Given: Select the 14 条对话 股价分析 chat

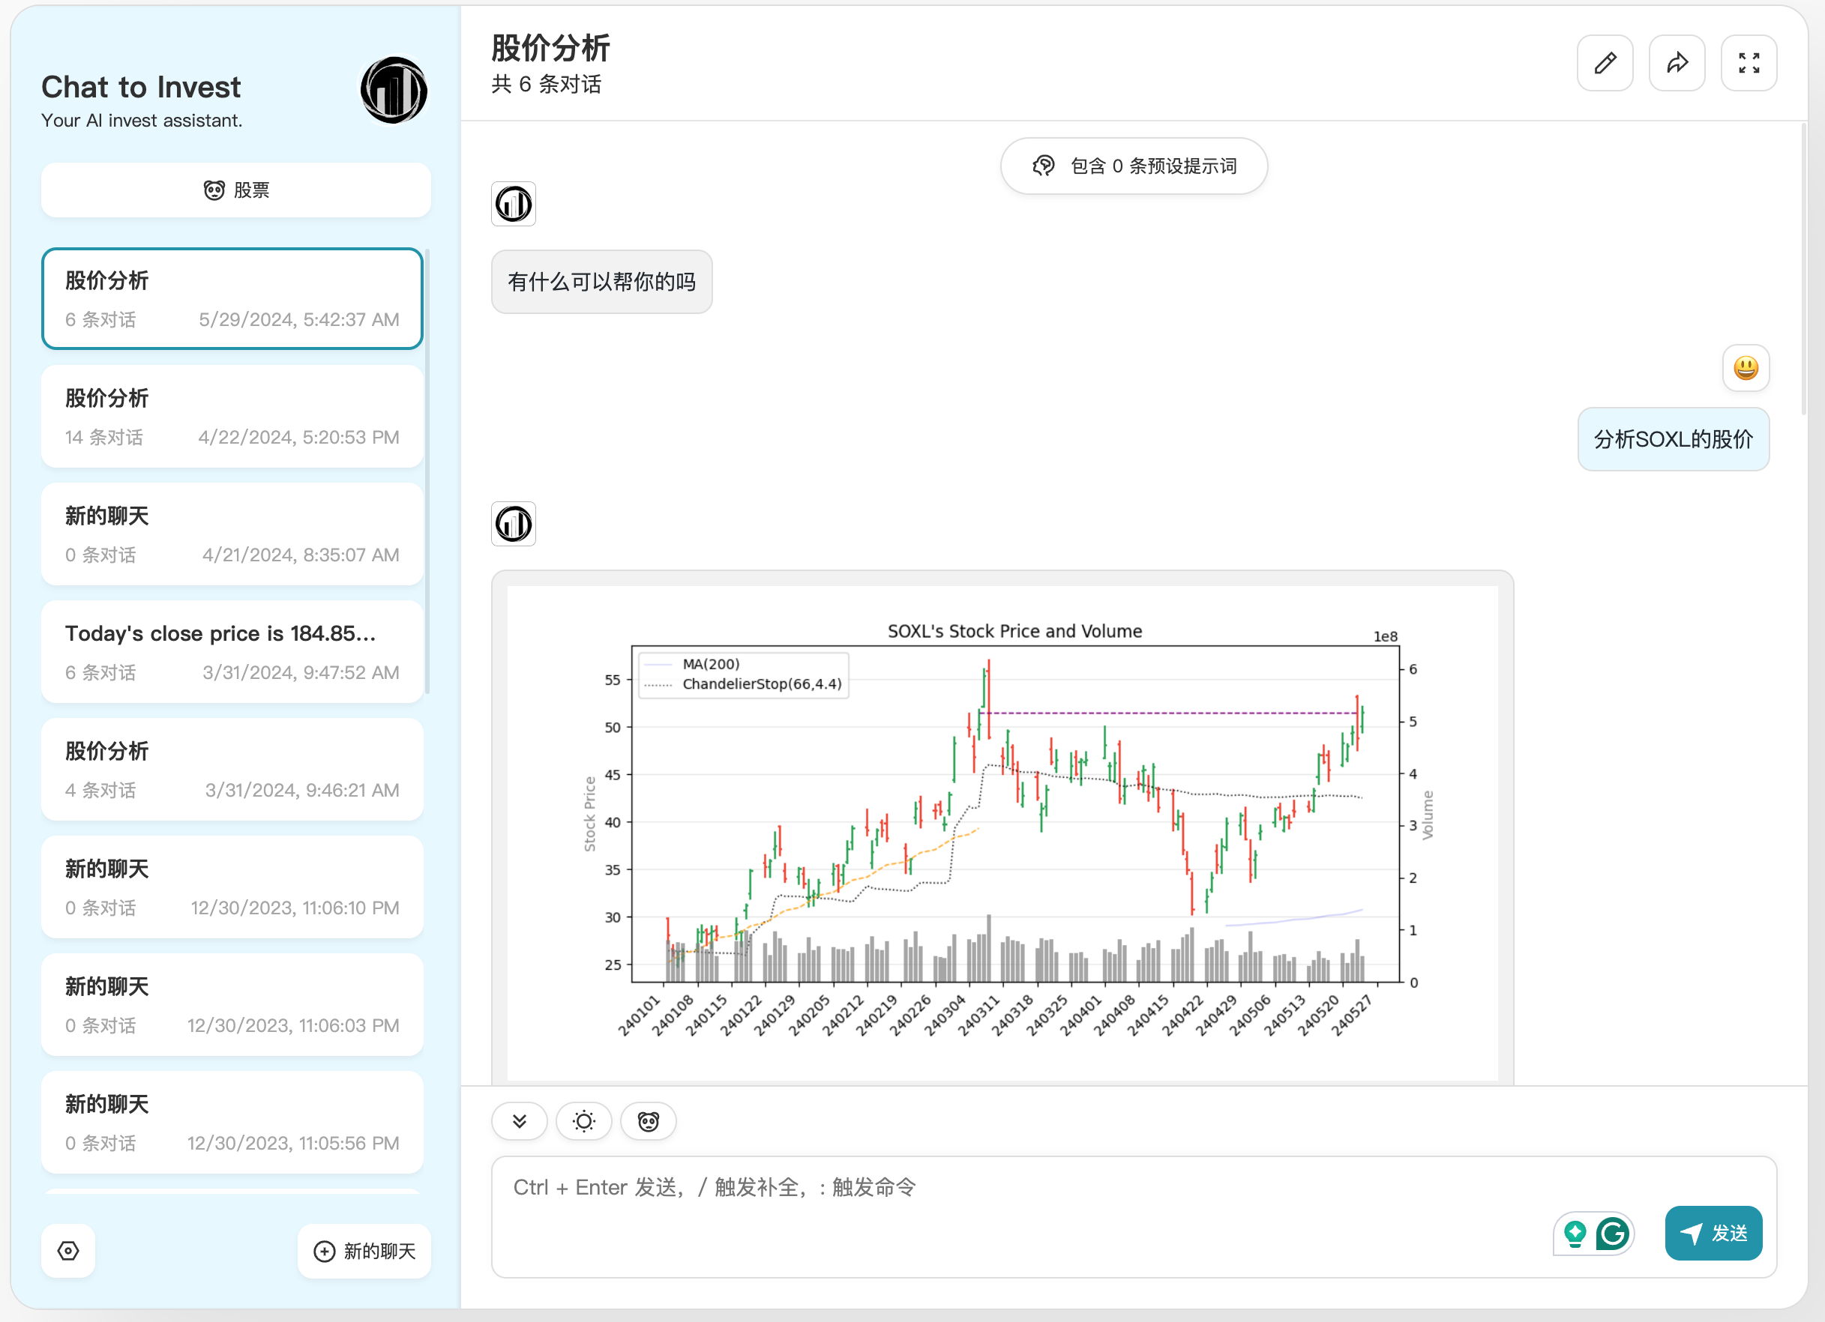Looking at the screenshot, I should click(x=232, y=417).
